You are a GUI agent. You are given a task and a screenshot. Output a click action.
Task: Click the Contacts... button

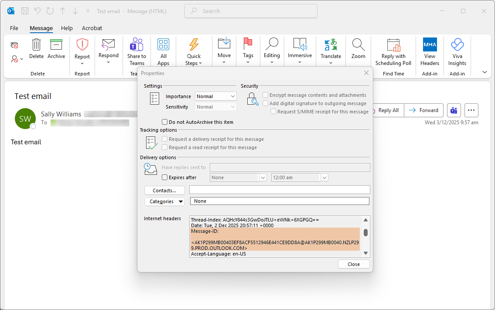point(164,191)
